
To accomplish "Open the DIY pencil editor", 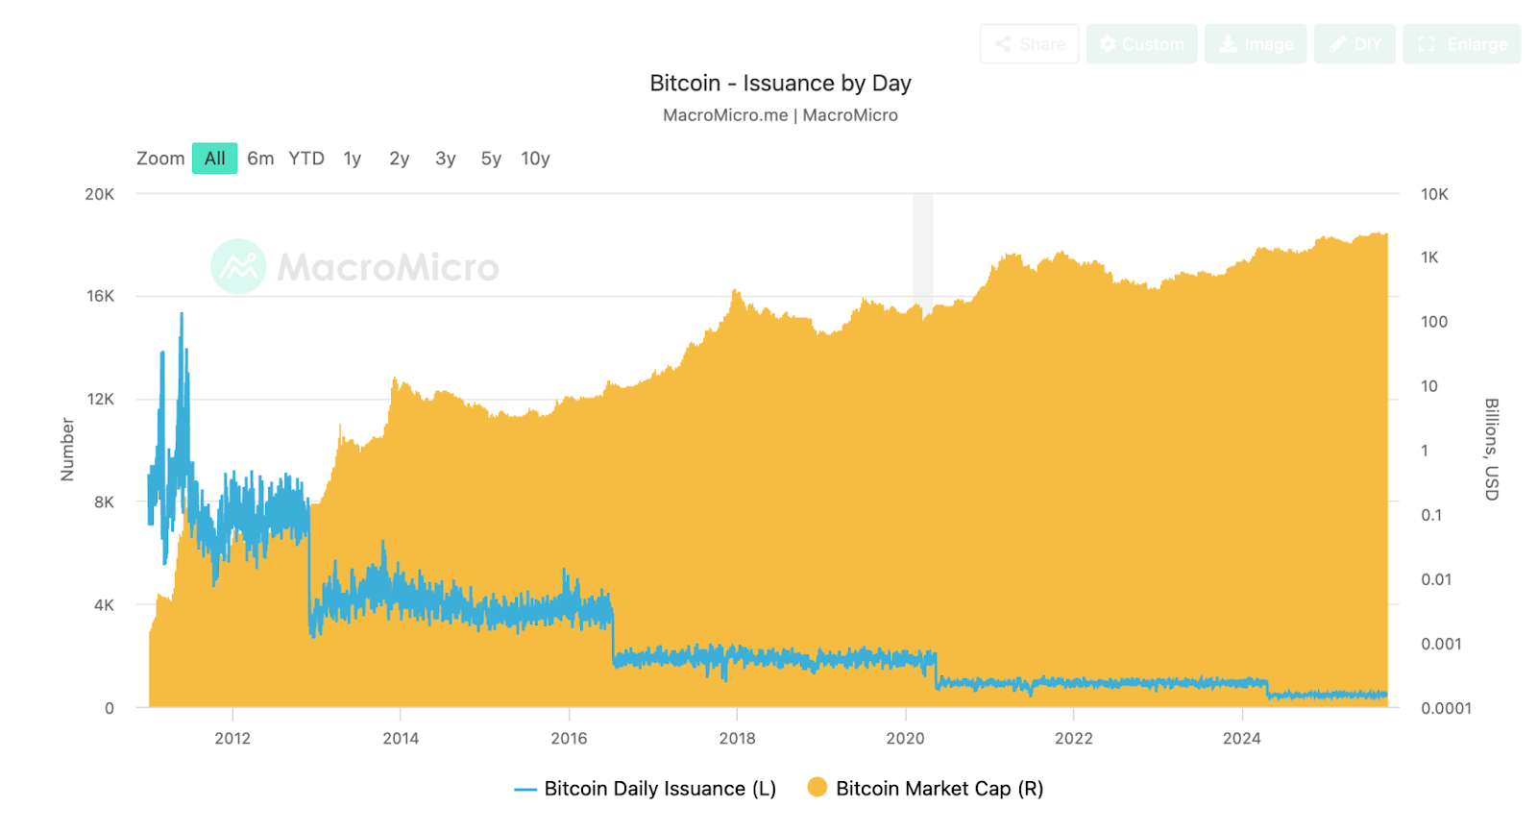I will [1354, 44].
